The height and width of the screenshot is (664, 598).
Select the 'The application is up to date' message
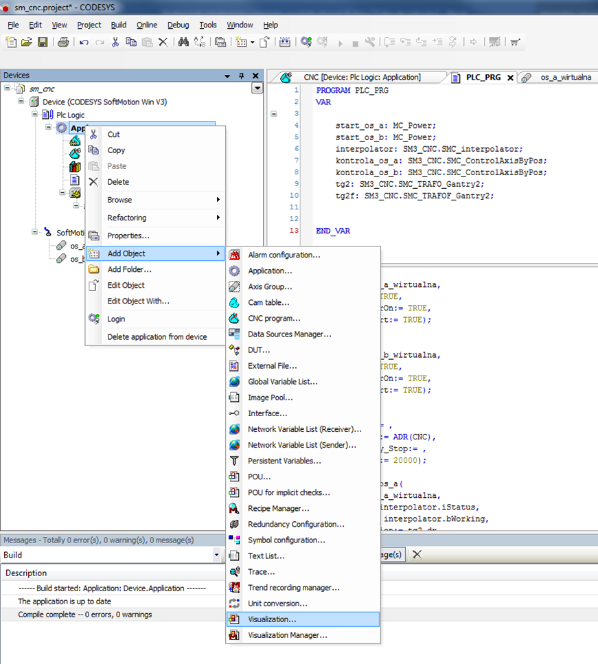tap(65, 602)
